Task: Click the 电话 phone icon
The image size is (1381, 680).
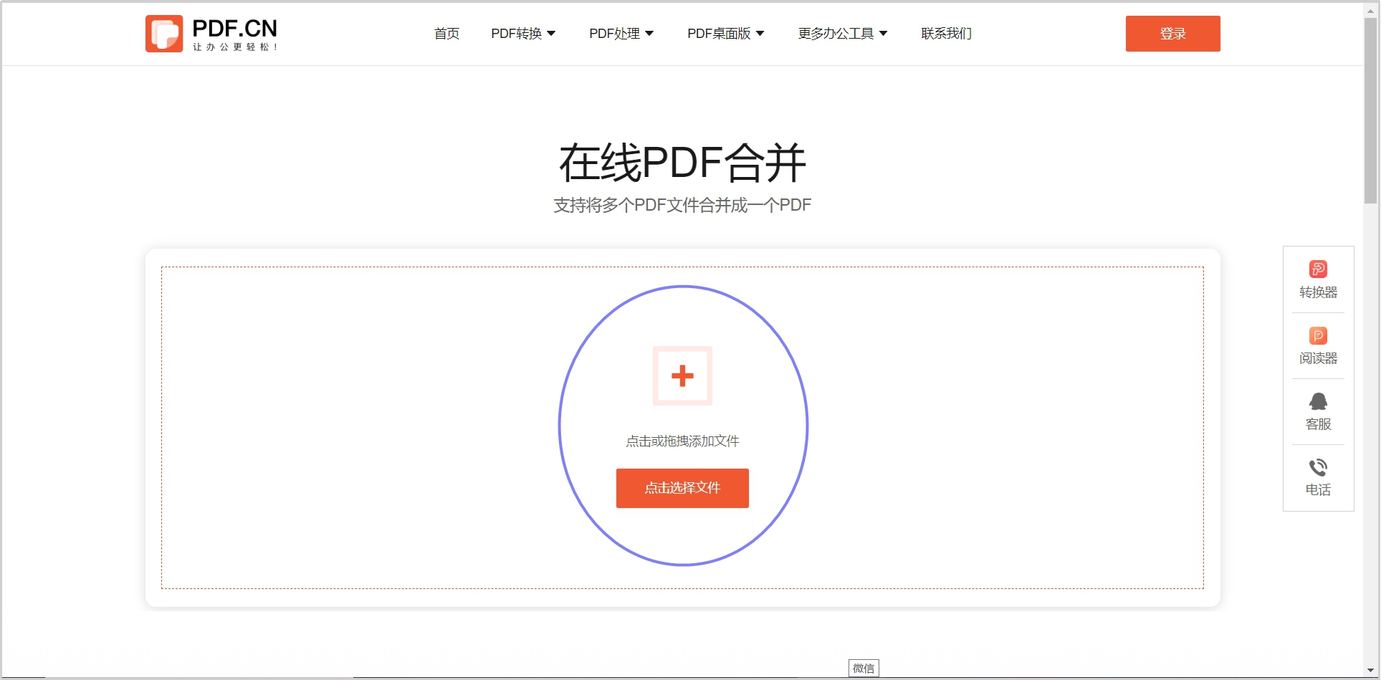Action: click(1318, 468)
